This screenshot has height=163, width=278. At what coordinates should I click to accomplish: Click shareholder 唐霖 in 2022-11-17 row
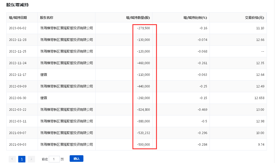coord(44,75)
